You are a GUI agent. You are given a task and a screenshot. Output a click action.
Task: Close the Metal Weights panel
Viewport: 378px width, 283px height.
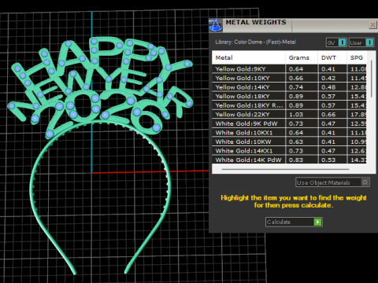coord(372,25)
